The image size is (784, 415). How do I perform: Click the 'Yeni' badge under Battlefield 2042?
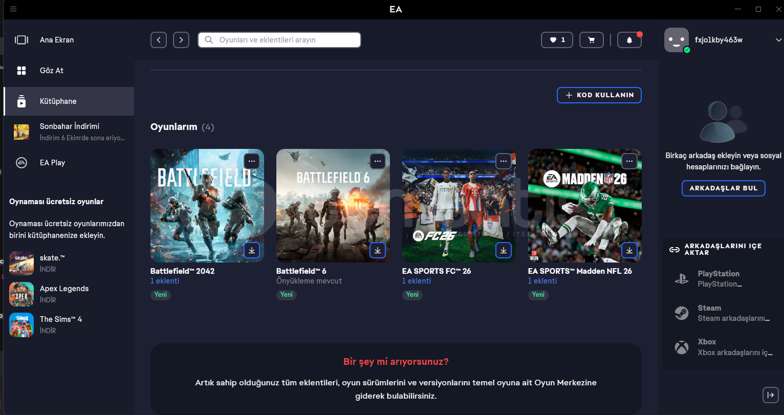(x=161, y=295)
